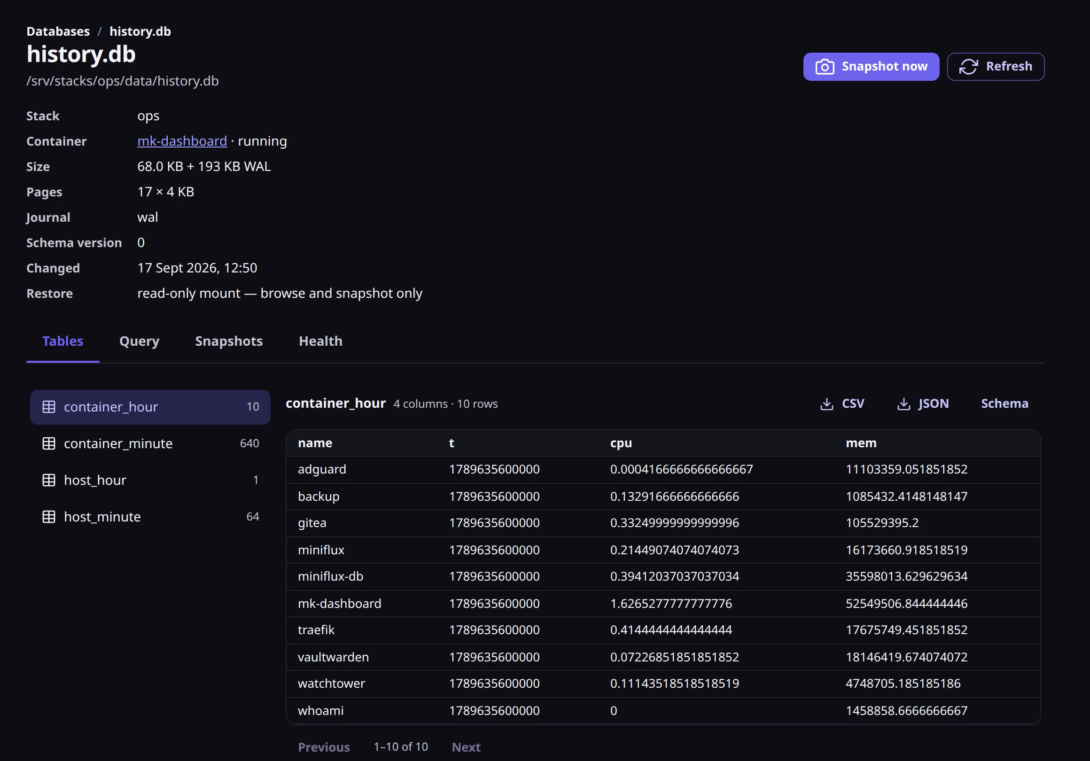Click the circular arrows Refresh icon
This screenshot has width=1090, height=761.
(x=968, y=67)
